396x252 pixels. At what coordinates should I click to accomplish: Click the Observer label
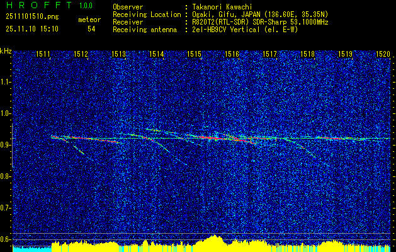click(128, 7)
